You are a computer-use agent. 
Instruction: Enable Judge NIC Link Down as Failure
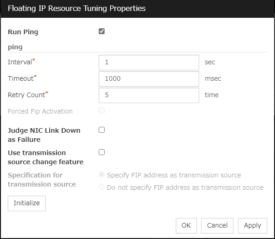pyautogui.click(x=101, y=130)
